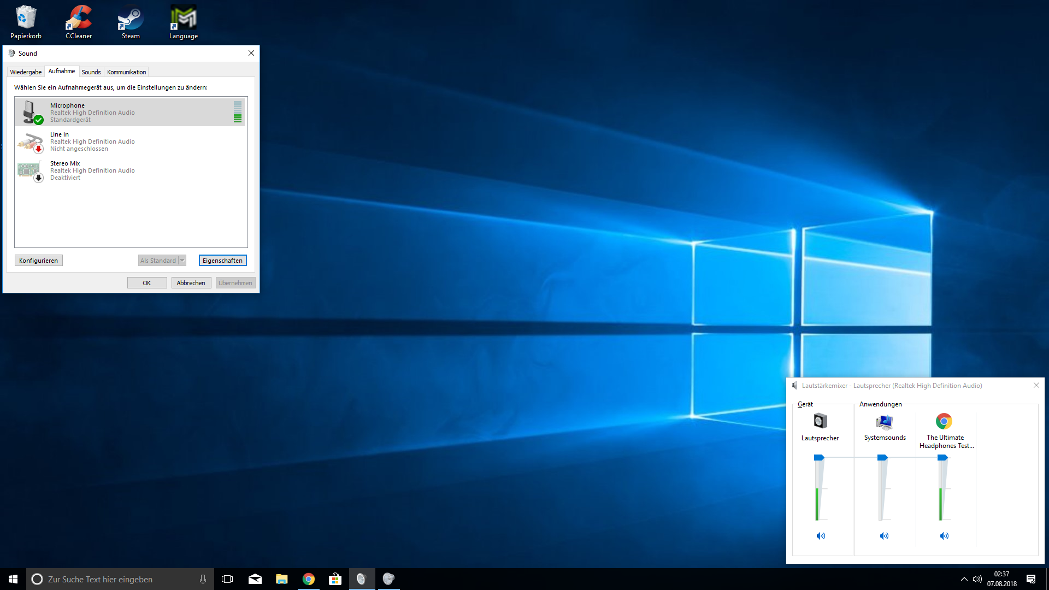Mute the Chrome Headphones Test audio
The width and height of the screenshot is (1049, 590).
click(x=944, y=536)
